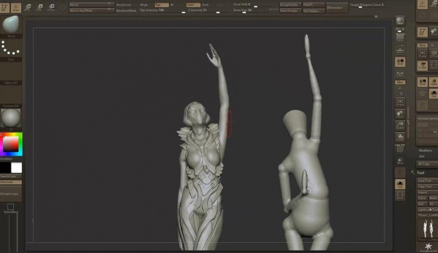Screen dimensions: 438x253
Task: Click the GroupsLoops button
Action: (11, 194)
